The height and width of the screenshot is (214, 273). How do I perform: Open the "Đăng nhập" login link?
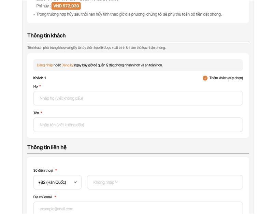tap(45, 65)
